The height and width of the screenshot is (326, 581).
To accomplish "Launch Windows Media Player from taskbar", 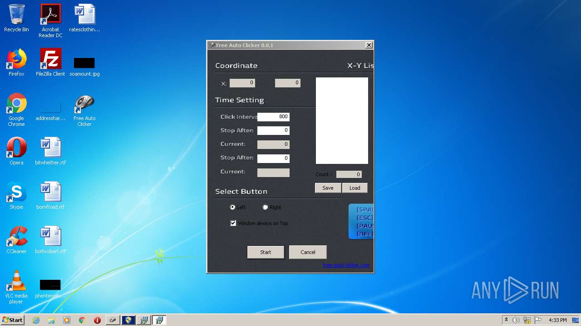I will [67, 320].
